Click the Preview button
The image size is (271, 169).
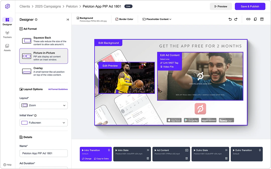(221, 6)
